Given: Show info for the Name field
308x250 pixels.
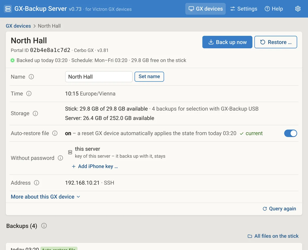Looking at the screenshot, I should pyautogui.click(x=31, y=77).
